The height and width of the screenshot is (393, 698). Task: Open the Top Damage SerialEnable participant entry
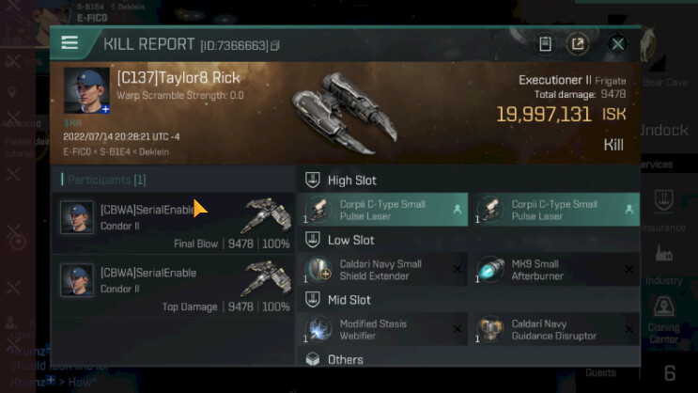[174, 286]
